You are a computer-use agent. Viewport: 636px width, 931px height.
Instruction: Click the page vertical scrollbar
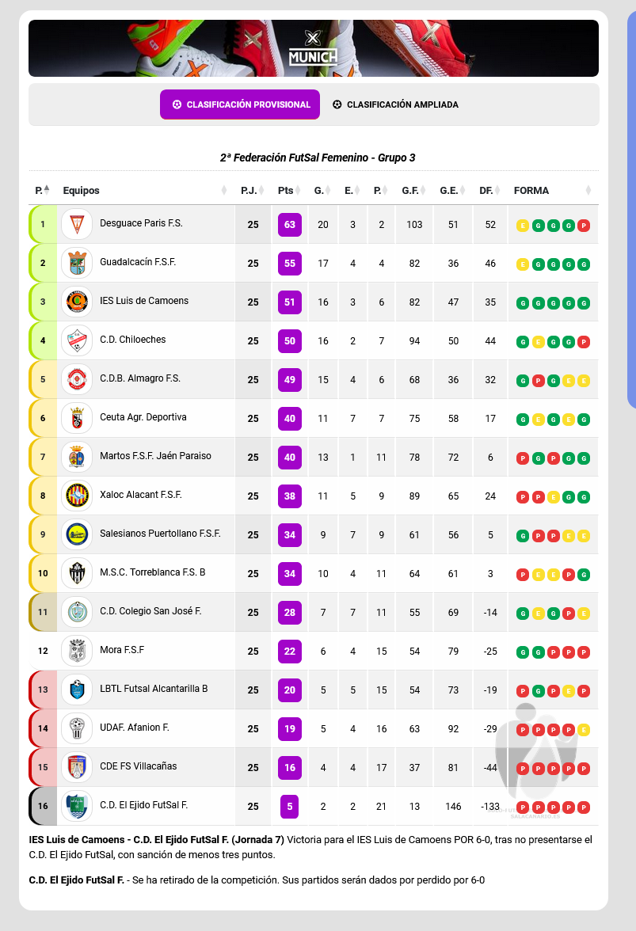(x=631, y=206)
